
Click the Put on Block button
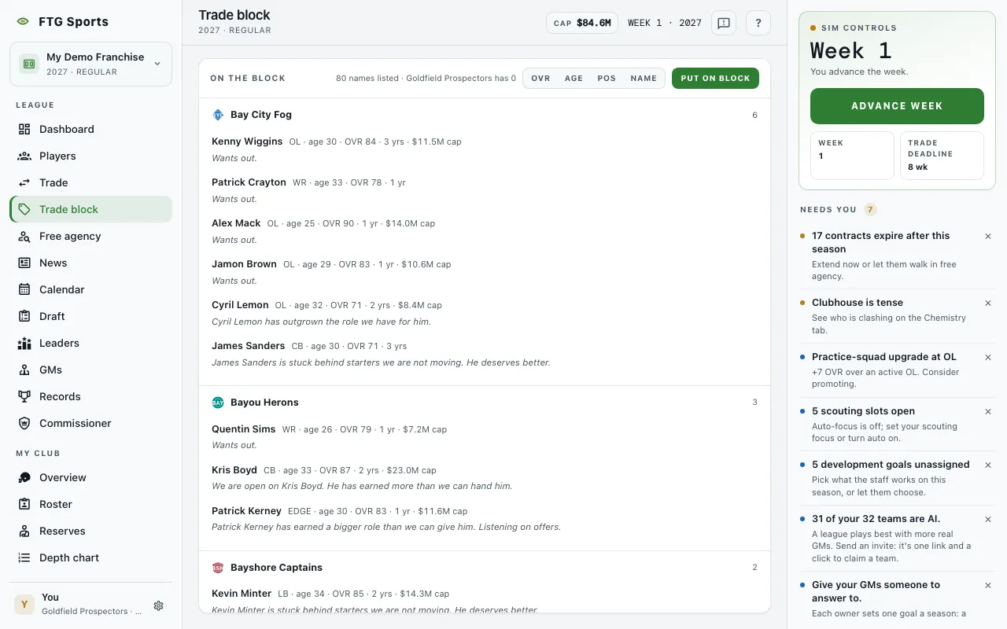pyautogui.click(x=715, y=78)
